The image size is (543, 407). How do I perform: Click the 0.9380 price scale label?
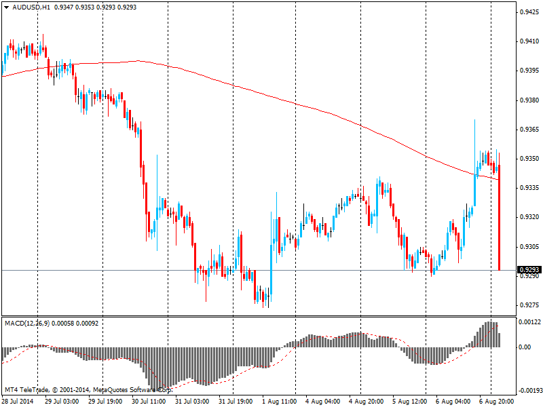pyautogui.click(x=529, y=100)
